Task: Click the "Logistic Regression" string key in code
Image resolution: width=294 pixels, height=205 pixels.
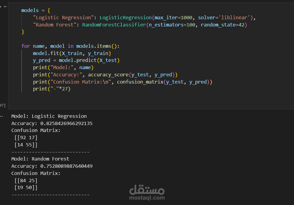Action: click(63, 18)
